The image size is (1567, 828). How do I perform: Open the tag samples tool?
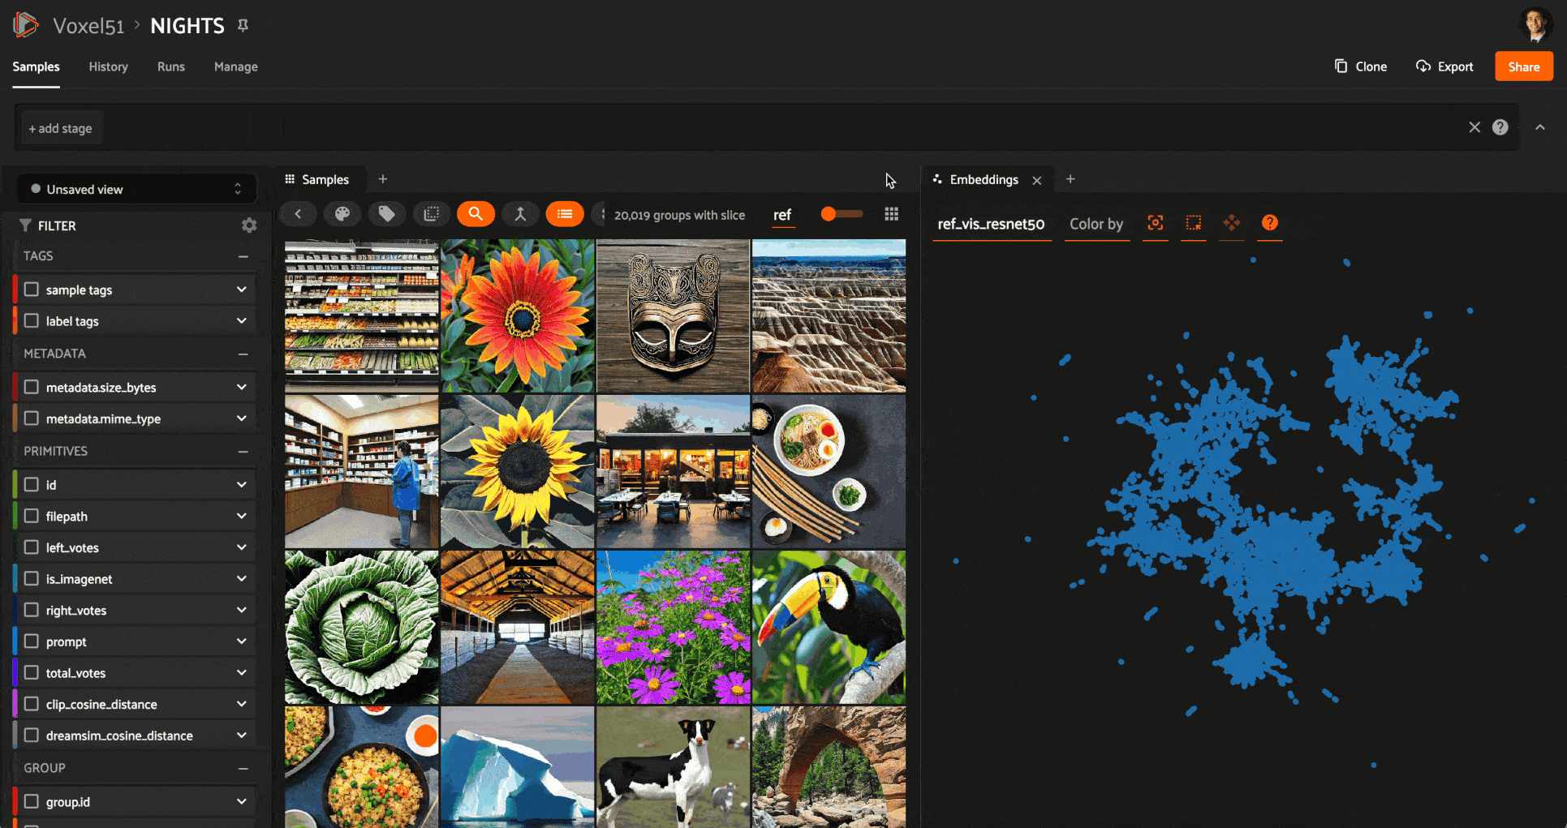click(x=387, y=214)
